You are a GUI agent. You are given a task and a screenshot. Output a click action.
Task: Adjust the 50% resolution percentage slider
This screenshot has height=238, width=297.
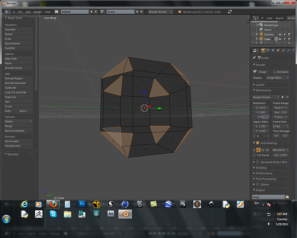261,117
